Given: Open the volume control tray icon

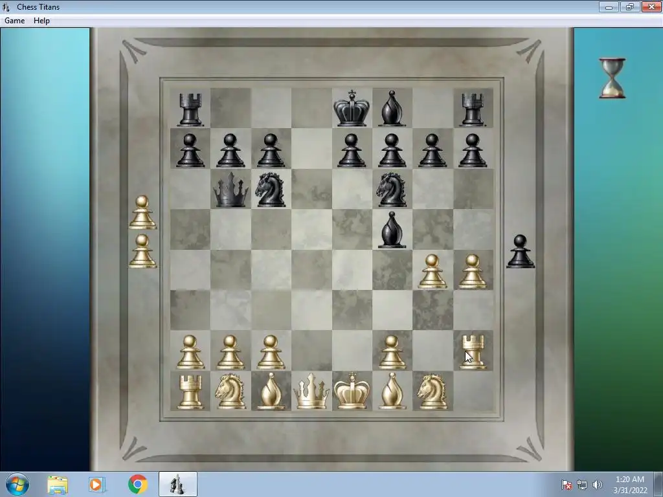Looking at the screenshot, I should click(597, 485).
